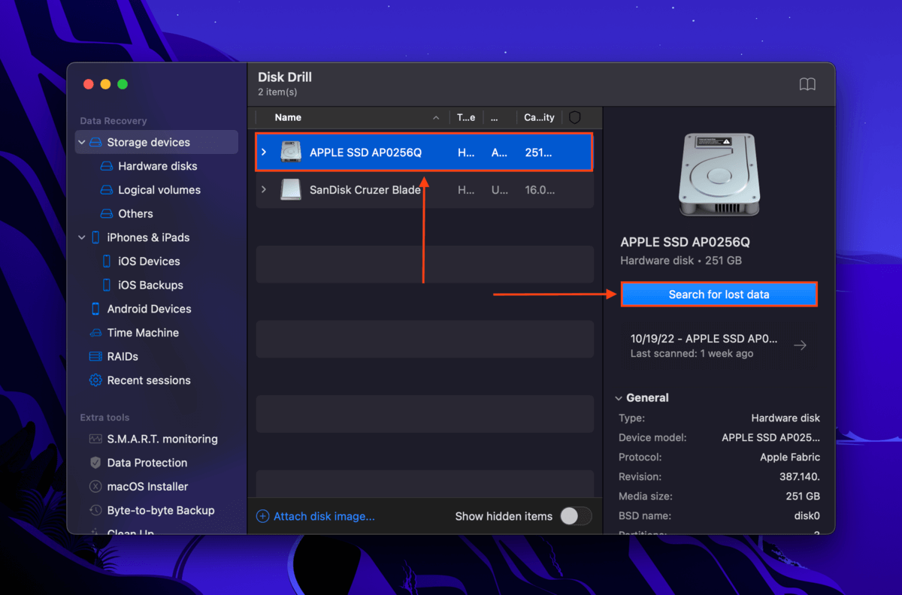Click the Time Machine icon
The height and width of the screenshot is (595, 902).
(x=95, y=333)
